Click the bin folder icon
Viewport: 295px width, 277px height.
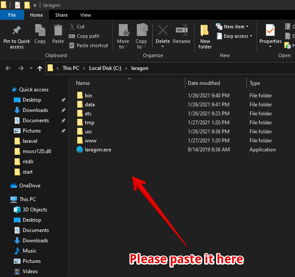coord(80,96)
